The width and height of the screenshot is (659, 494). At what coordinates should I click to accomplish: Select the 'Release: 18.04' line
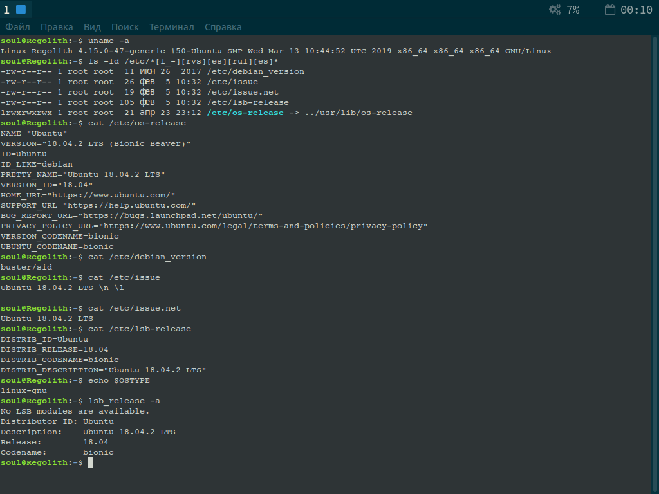tap(55, 443)
